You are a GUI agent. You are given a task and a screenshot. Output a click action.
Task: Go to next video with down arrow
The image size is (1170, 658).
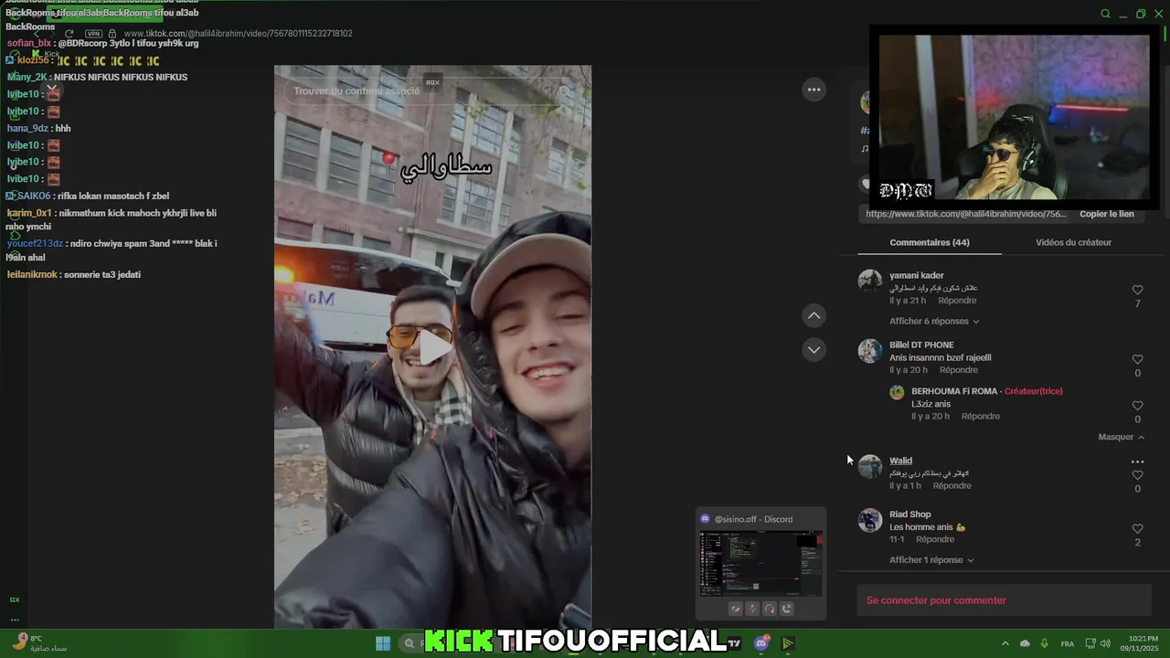click(x=814, y=350)
